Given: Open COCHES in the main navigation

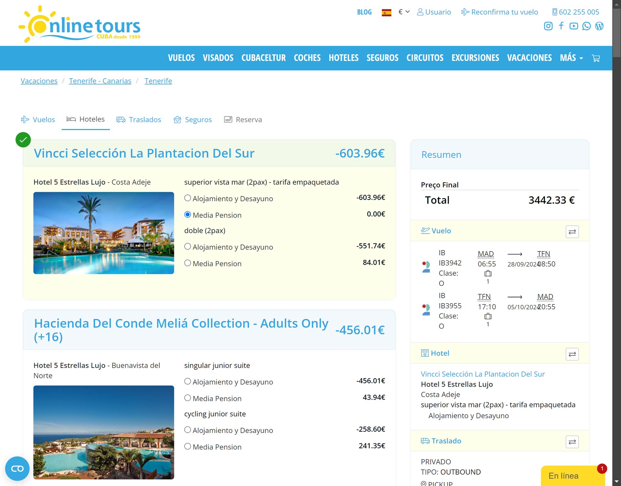Looking at the screenshot, I should click(x=307, y=58).
